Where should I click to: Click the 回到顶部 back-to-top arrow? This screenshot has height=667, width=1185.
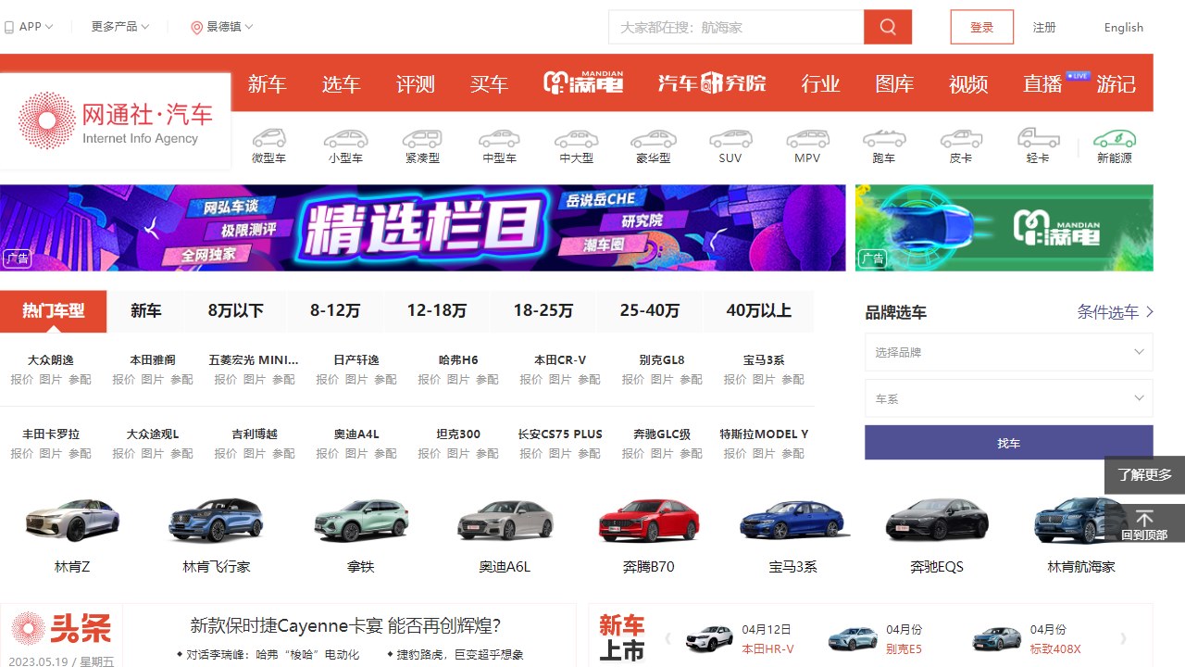(x=1144, y=523)
